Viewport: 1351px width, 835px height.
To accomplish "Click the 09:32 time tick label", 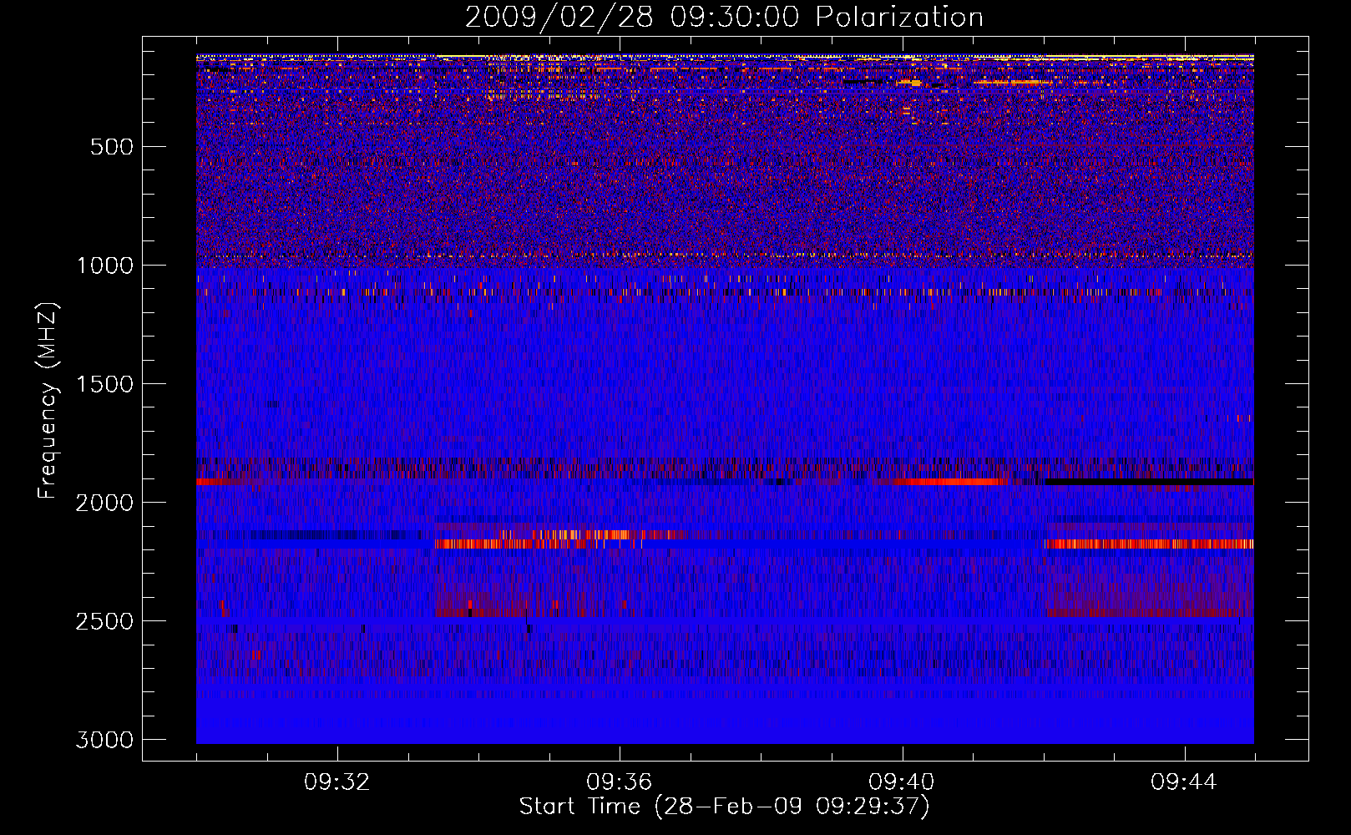I will click(x=337, y=782).
